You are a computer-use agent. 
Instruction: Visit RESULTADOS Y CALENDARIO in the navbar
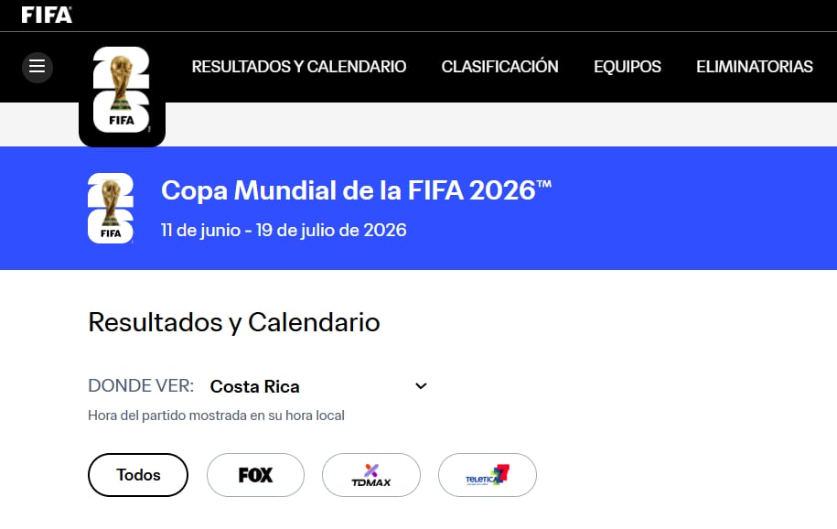click(x=298, y=66)
